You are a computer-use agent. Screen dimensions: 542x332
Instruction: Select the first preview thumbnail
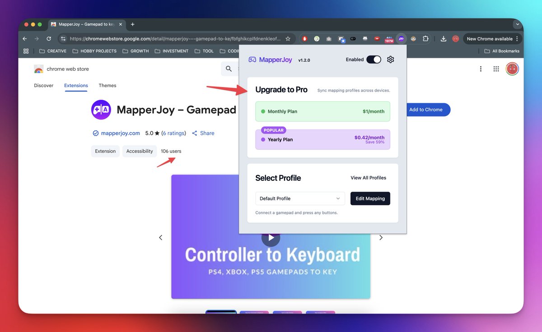(x=221, y=312)
